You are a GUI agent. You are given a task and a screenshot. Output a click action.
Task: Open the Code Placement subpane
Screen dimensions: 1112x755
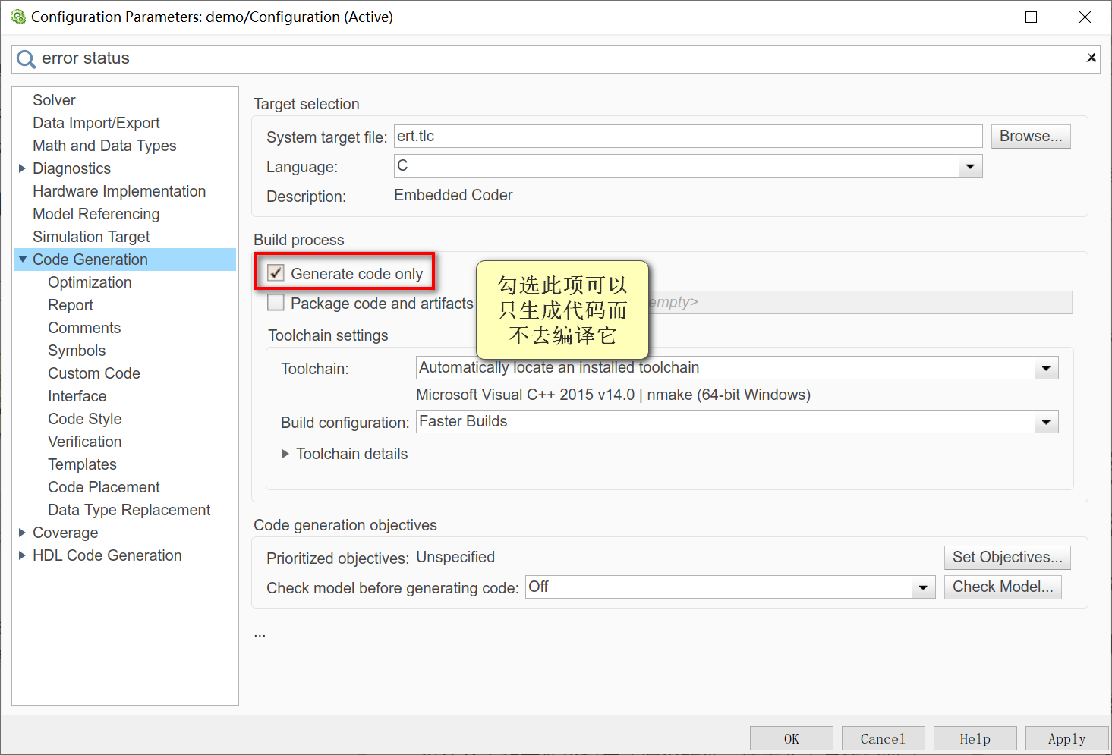click(x=104, y=487)
